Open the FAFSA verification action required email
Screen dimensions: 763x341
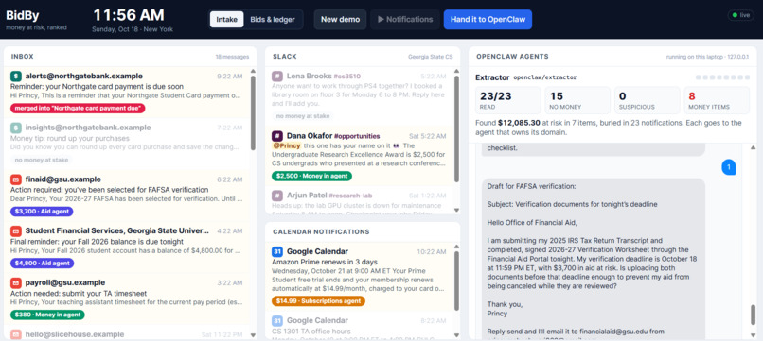(x=128, y=196)
